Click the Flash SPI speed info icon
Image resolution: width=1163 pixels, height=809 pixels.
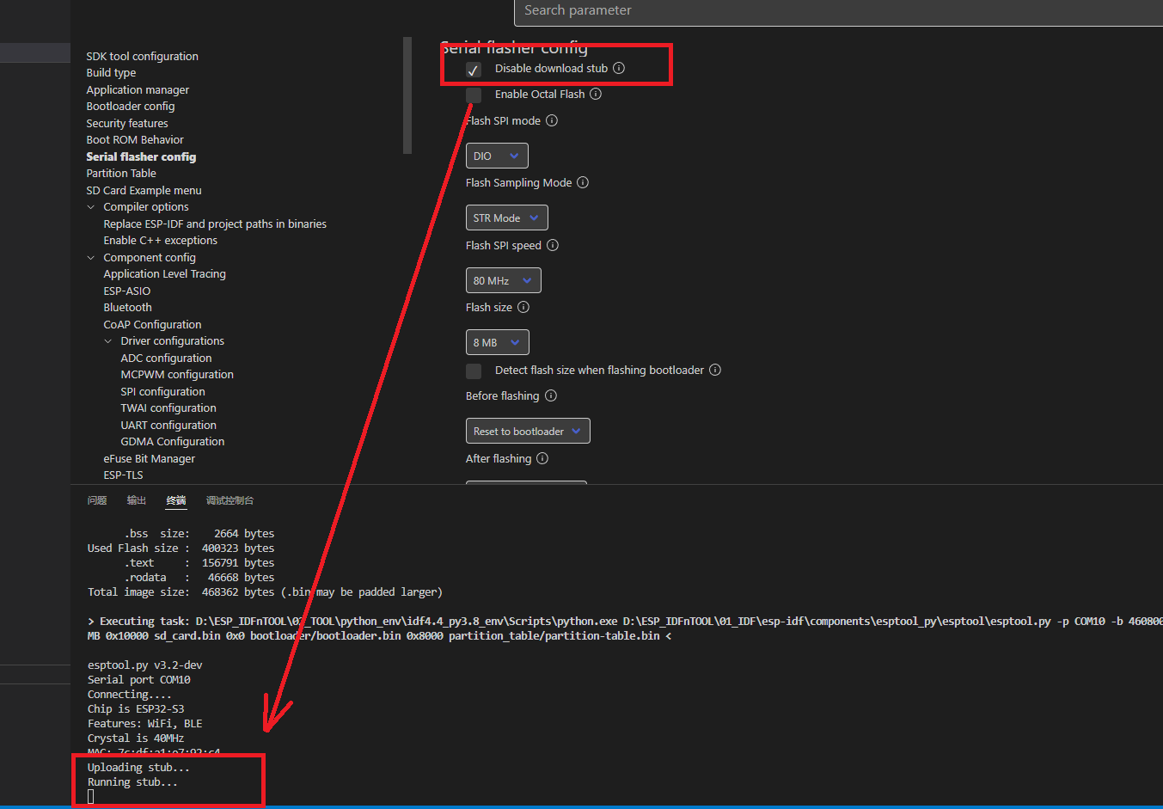tap(552, 245)
